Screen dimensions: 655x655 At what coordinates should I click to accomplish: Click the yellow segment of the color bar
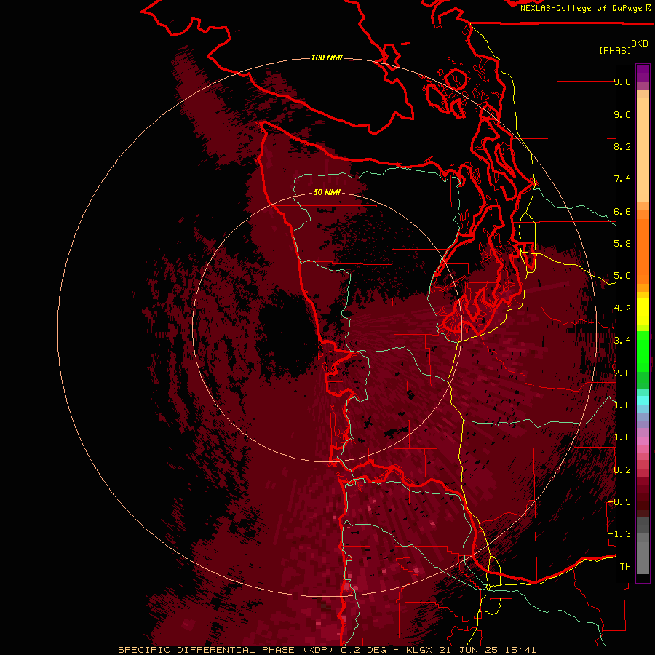643,311
